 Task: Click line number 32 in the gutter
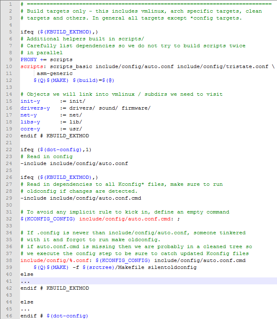coord(9,219)
